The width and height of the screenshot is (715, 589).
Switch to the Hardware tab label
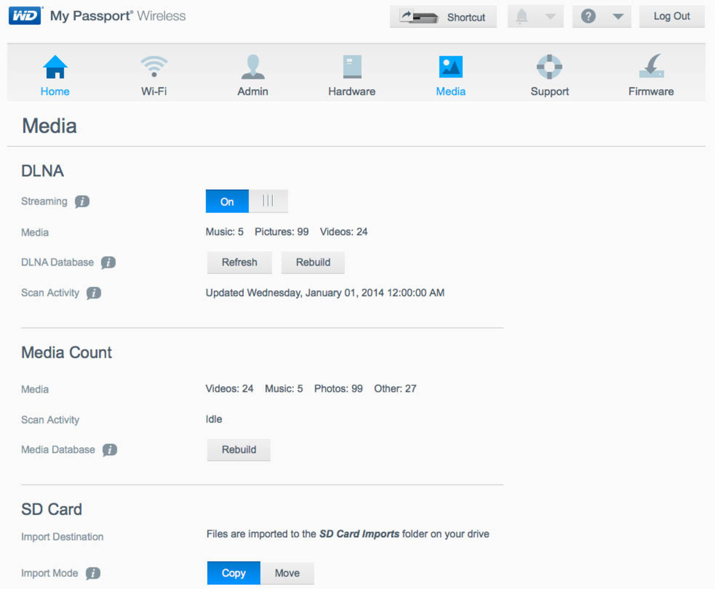[x=352, y=92]
